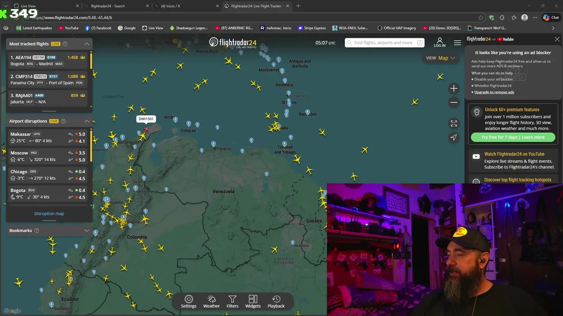563x316 pixels.
Task: Collapse the Airport disruptions panel
Action: tap(87, 121)
